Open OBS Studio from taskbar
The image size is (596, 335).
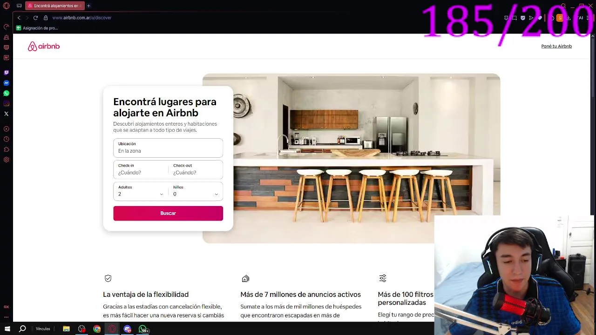tap(81, 329)
